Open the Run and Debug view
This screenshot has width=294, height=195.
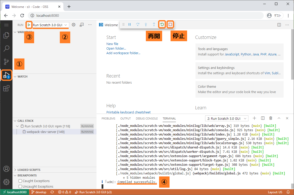(6, 75)
